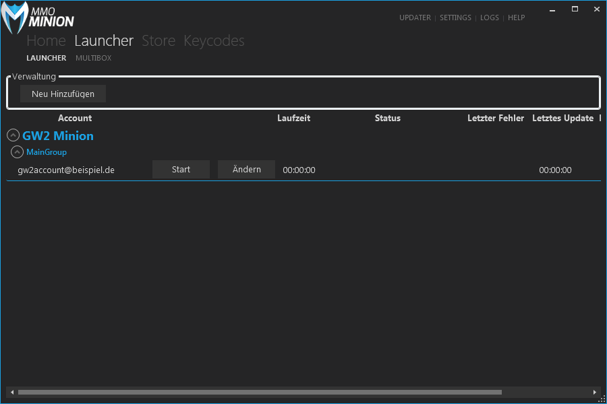
Task: Open the Multibox sub-tab
Action: click(x=93, y=59)
